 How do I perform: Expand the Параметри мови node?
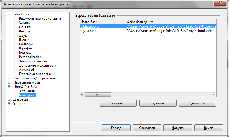coord(9,82)
